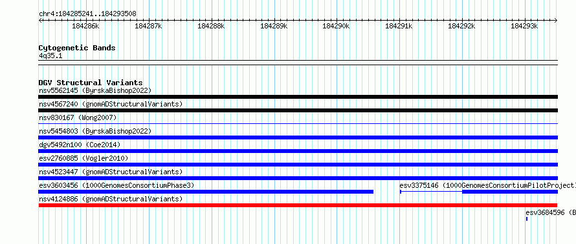Open the nsv4124886 (gnomADStructuralVariants) label
The image size is (576, 244).
(x=111, y=199)
